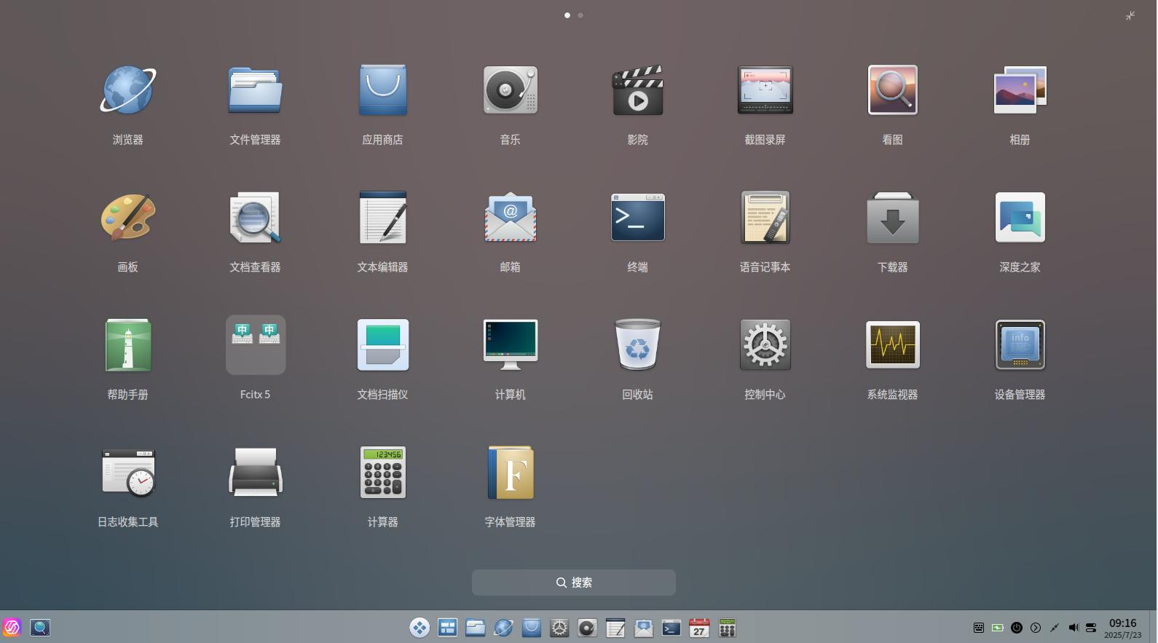Open 文档查看器 document viewer
Screen dimensions: 1158x643
[x=255, y=218]
